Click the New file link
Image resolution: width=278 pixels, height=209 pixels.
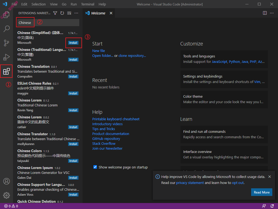tap(99, 51)
